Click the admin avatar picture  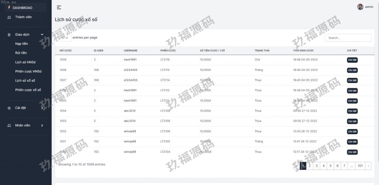tap(360, 7)
